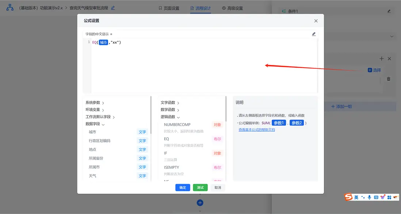Screen dimensions: 401x214
Task: Click the back arrow icon beside 条件1
Action: (x=284, y=11)
